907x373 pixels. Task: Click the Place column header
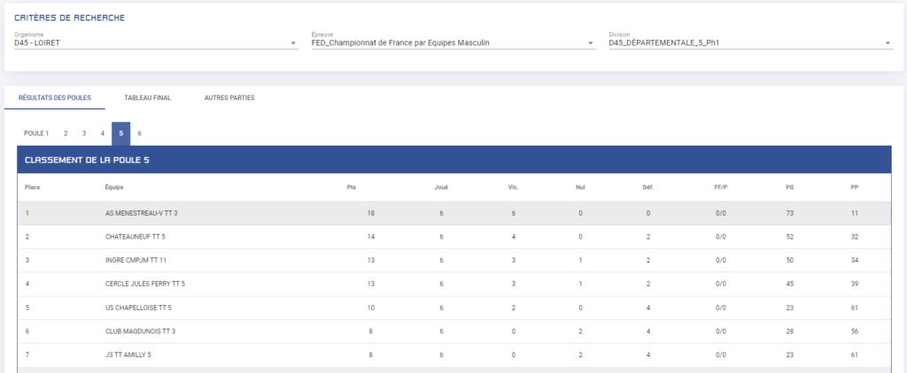(33, 187)
